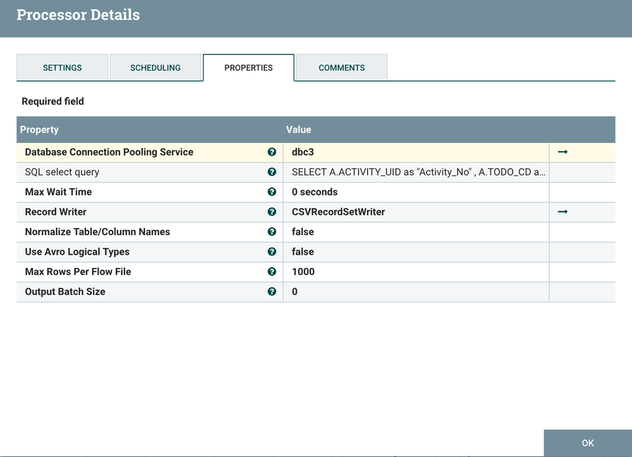The image size is (632, 457).
Task: Click help icon for Database Connection Pooling Service
Action: 272,152
